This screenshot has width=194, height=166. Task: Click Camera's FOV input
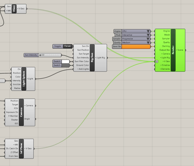tap(16, 109)
